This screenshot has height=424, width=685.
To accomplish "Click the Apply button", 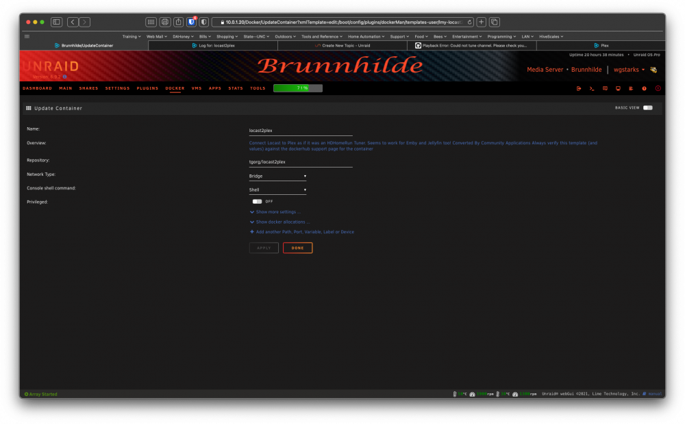I will tap(264, 248).
